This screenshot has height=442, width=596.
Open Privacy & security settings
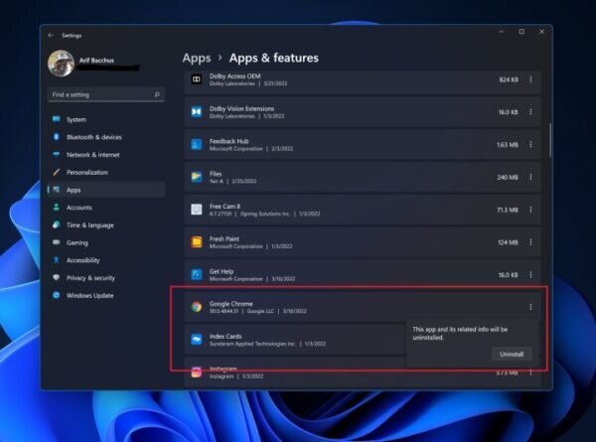point(107,278)
